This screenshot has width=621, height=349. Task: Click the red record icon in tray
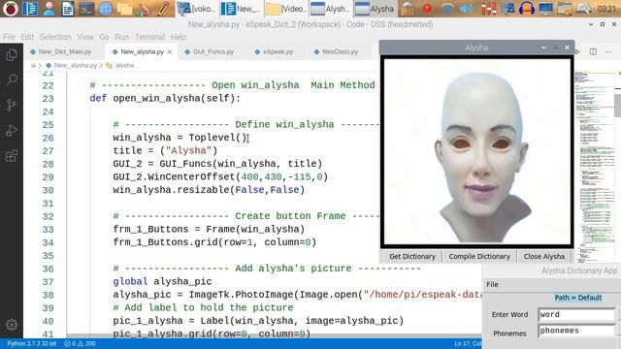click(427, 9)
